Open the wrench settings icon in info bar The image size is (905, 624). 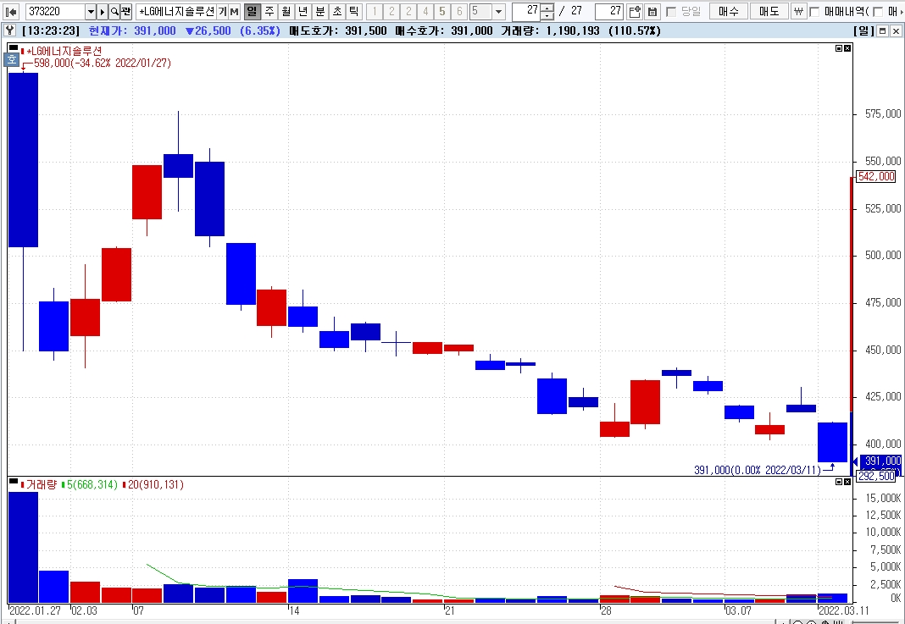pyautogui.click(x=9, y=30)
